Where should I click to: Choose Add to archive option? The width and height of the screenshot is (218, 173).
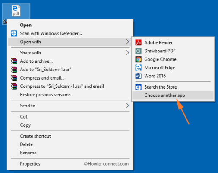pyautogui.click(x=70, y=61)
